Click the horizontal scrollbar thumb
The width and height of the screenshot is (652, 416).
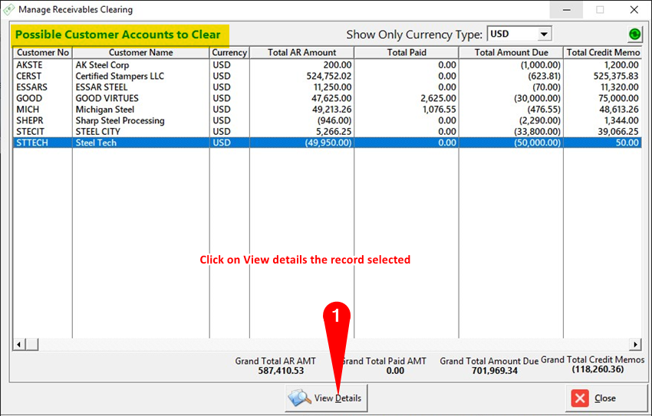31,344
